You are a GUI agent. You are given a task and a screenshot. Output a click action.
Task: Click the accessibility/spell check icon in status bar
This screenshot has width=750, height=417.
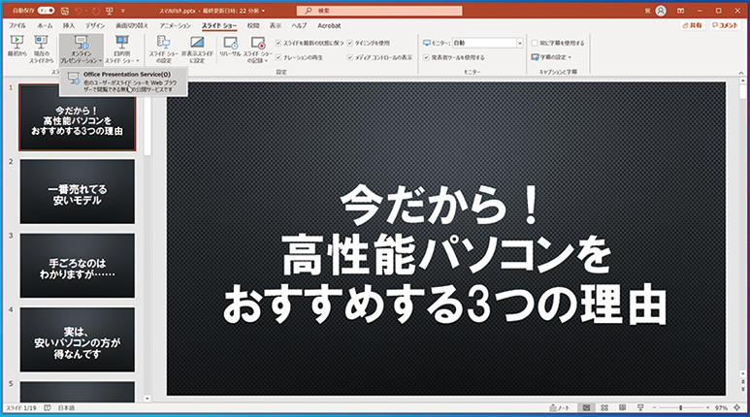tap(48, 408)
